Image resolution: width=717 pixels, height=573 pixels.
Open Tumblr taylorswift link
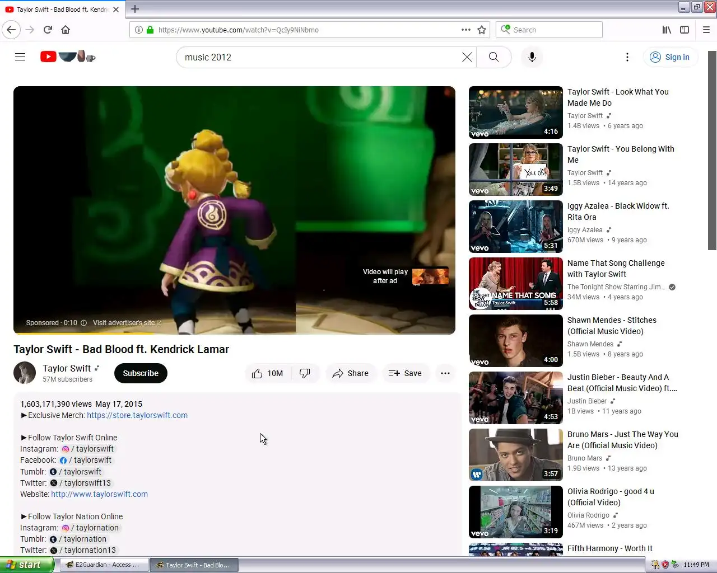[75, 472]
